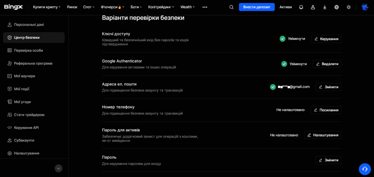Click green check next to gmail address

click(x=273, y=87)
